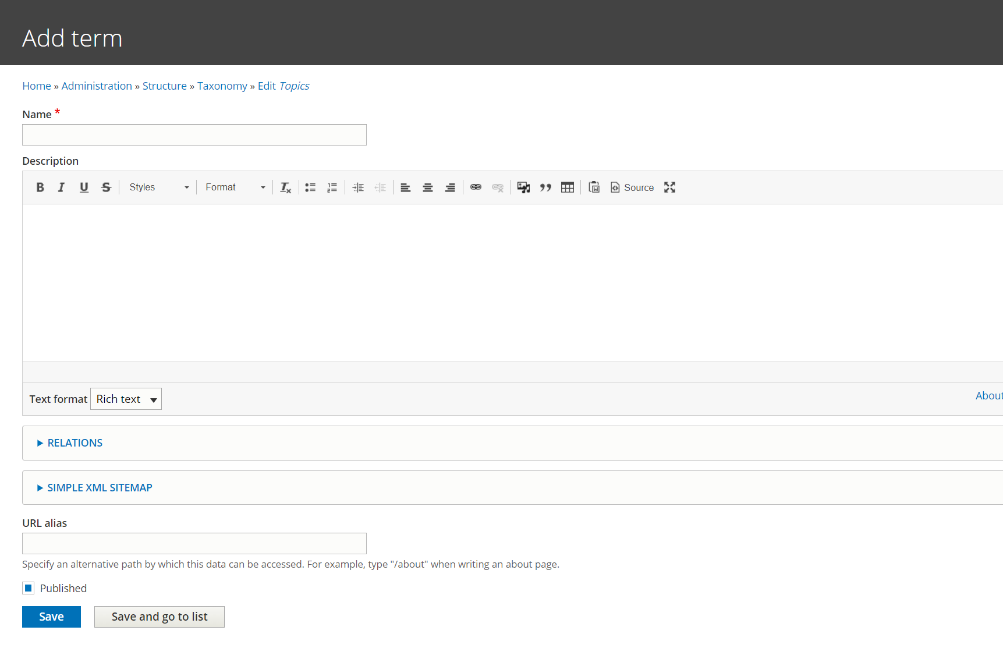Insert a link with link icon
Image resolution: width=1003 pixels, height=648 pixels.
click(x=476, y=187)
